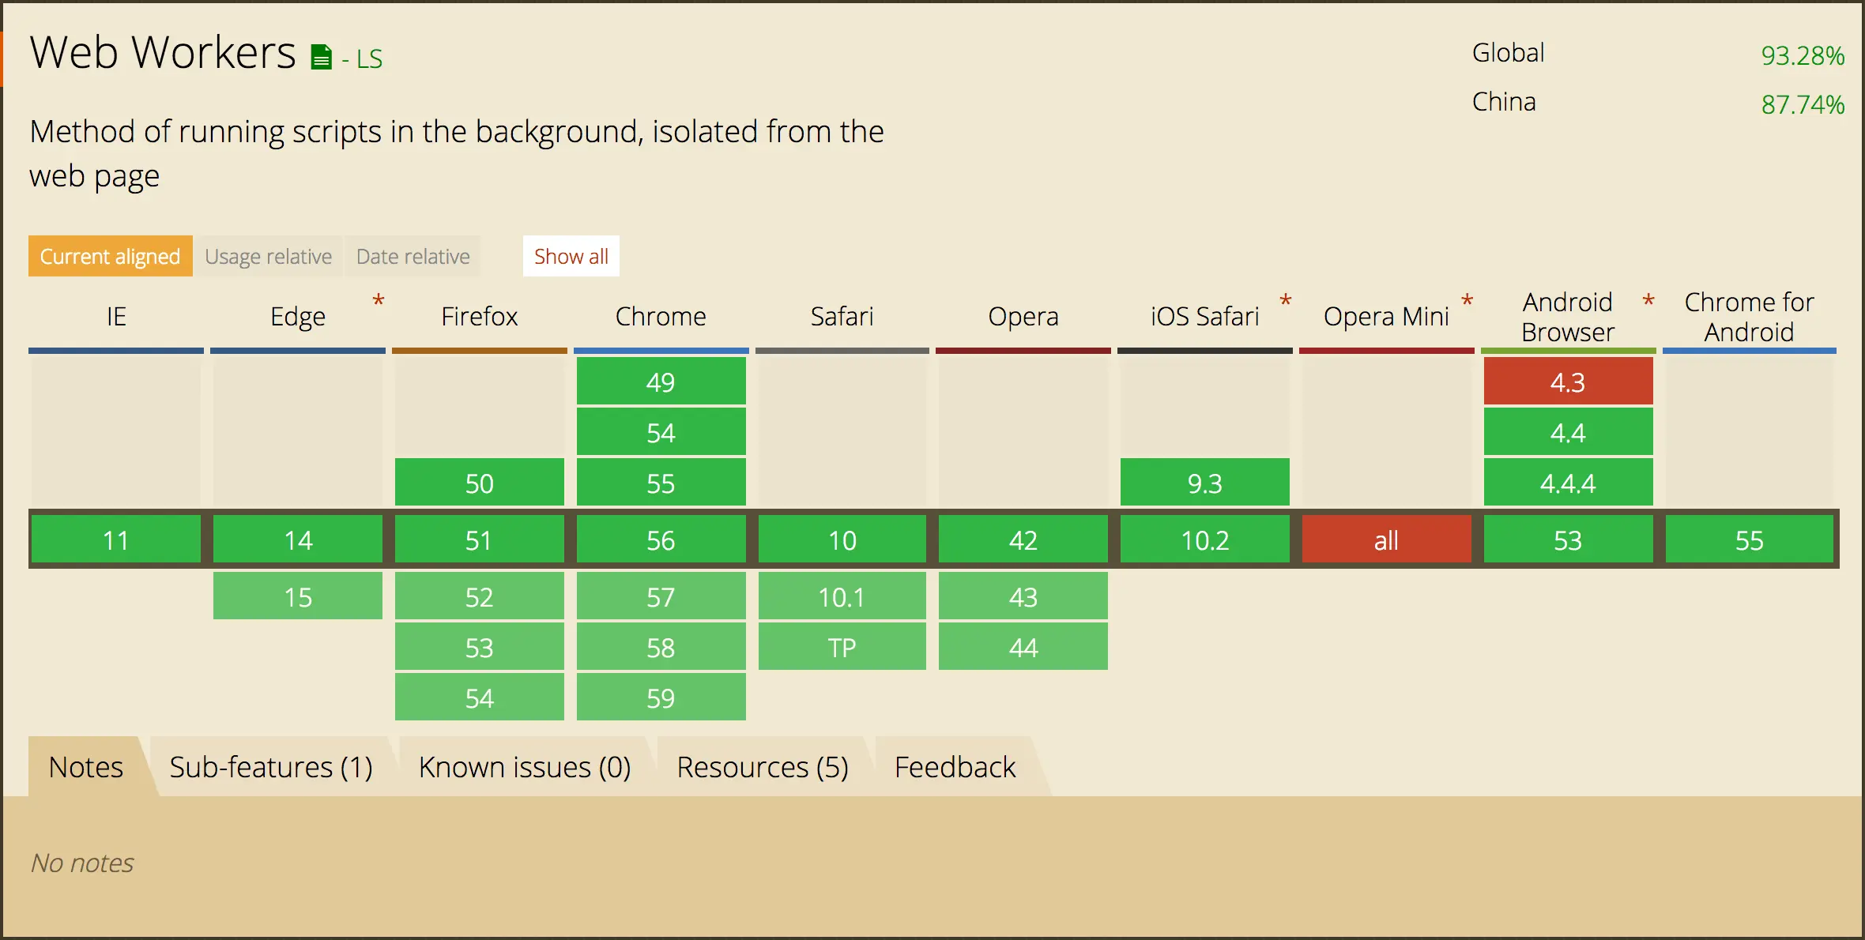Click the red Opera Mini all cell
This screenshot has width=1865, height=940.
pyautogui.click(x=1386, y=540)
